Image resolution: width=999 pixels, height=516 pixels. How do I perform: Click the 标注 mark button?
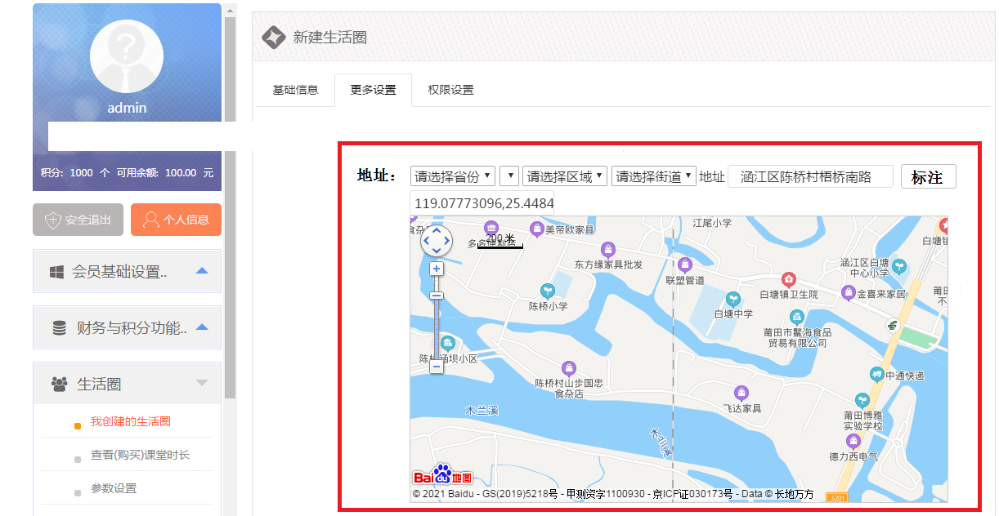click(928, 177)
